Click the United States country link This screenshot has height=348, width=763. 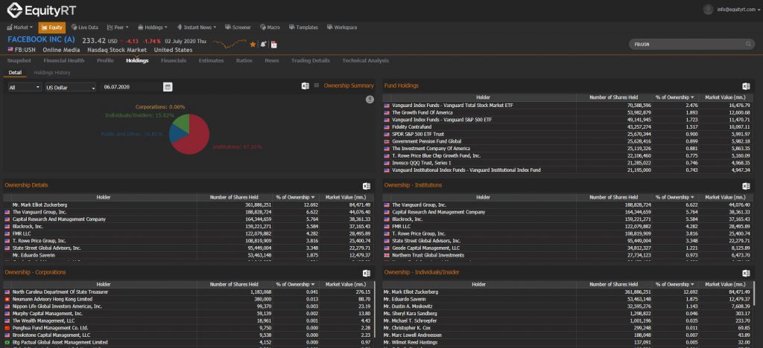click(173, 50)
